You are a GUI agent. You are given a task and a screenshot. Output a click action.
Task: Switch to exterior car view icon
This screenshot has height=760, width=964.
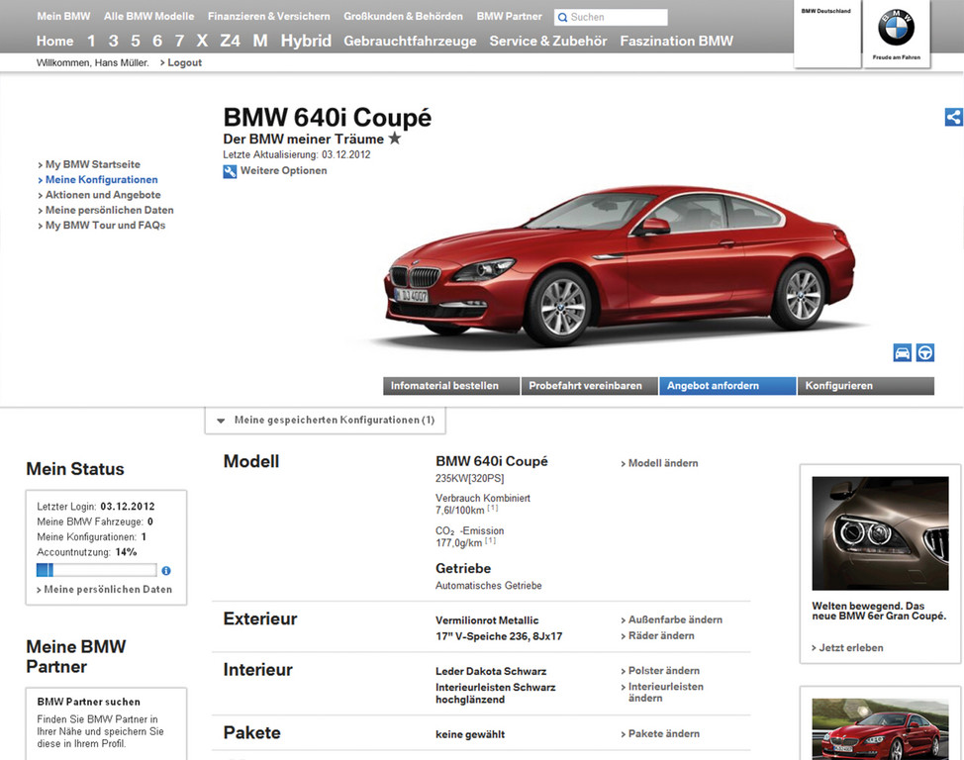(x=902, y=353)
